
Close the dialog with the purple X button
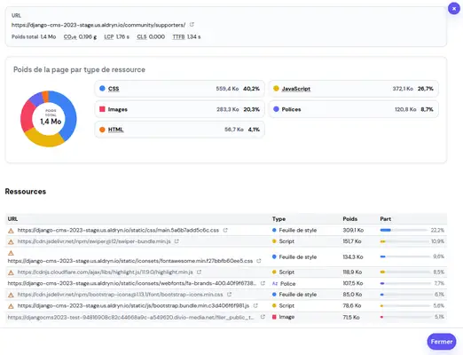(x=454, y=9)
